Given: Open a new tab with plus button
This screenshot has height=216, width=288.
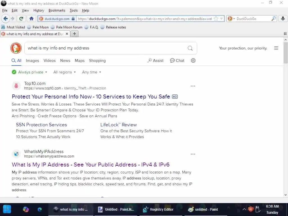Looking at the screenshot, I should 74,34.
